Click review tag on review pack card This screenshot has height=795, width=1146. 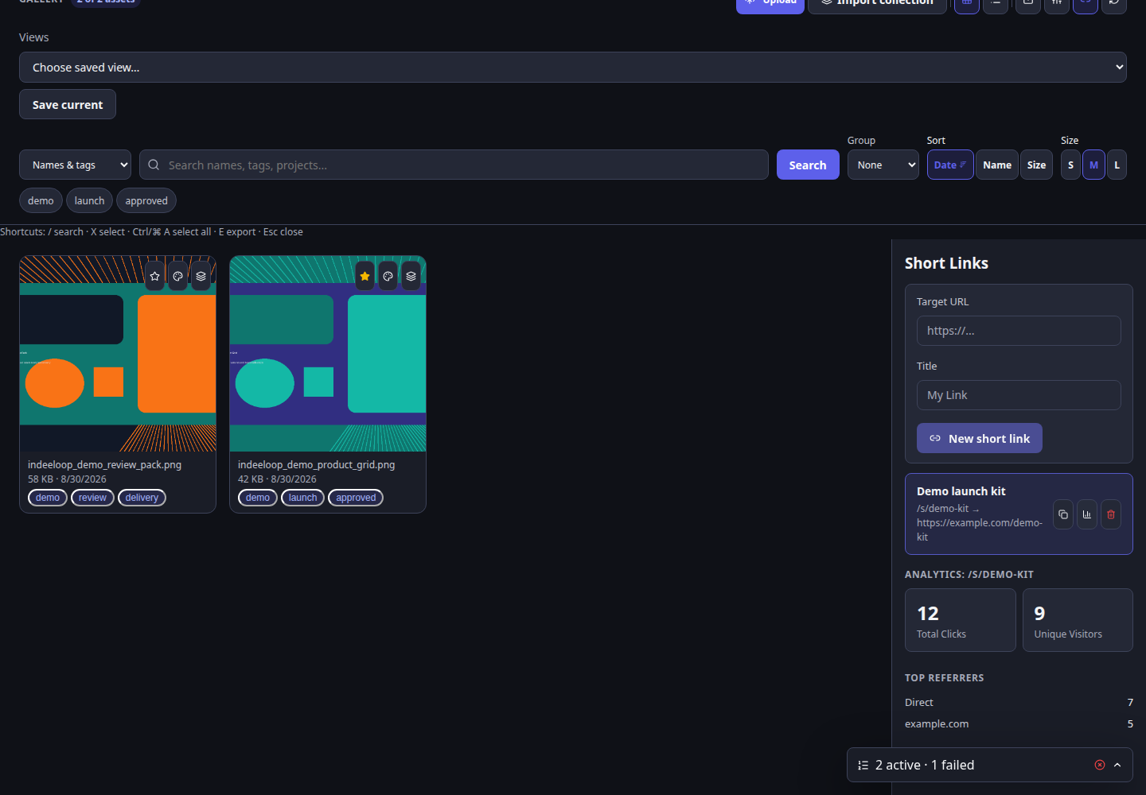click(92, 498)
